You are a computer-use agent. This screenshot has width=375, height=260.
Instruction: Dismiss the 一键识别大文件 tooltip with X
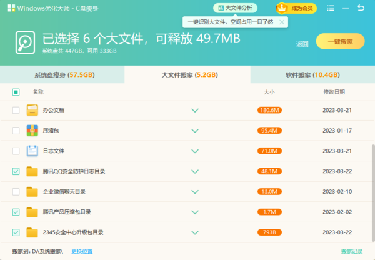282,22
